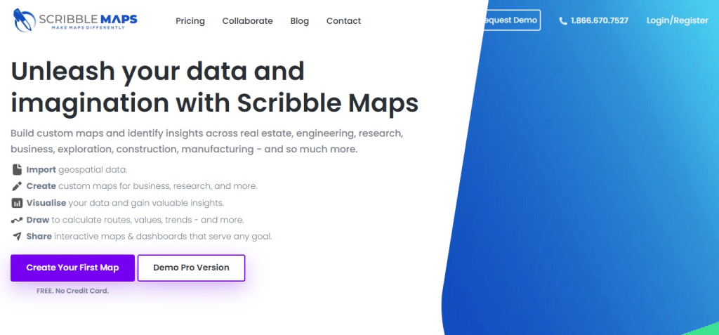
Task: Go to the Blog page
Action: [x=299, y=21]
